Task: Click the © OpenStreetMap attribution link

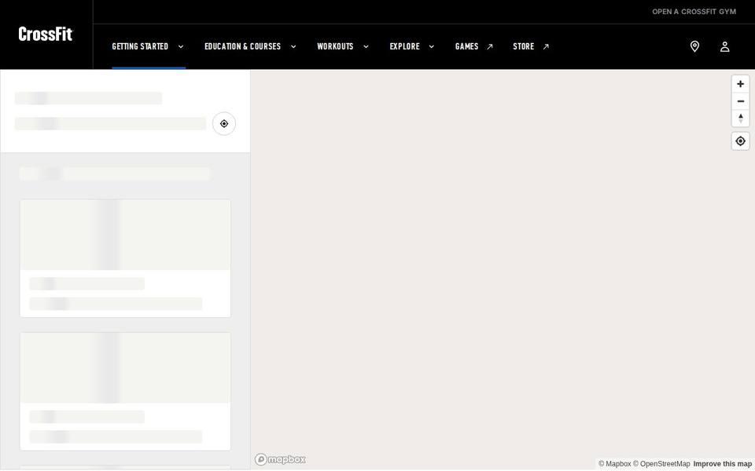Action: (661, 464)
